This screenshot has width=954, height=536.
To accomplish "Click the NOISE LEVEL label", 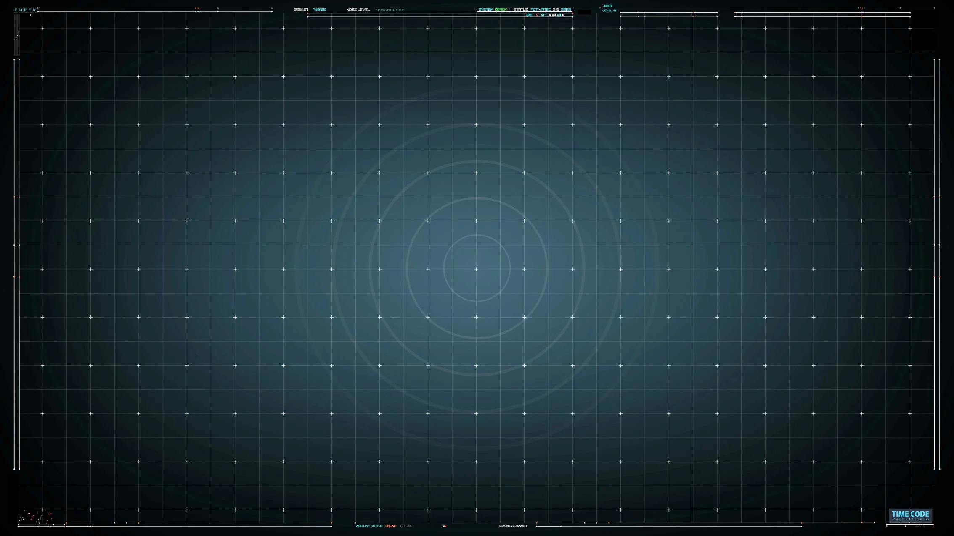I will pos(358,10).
